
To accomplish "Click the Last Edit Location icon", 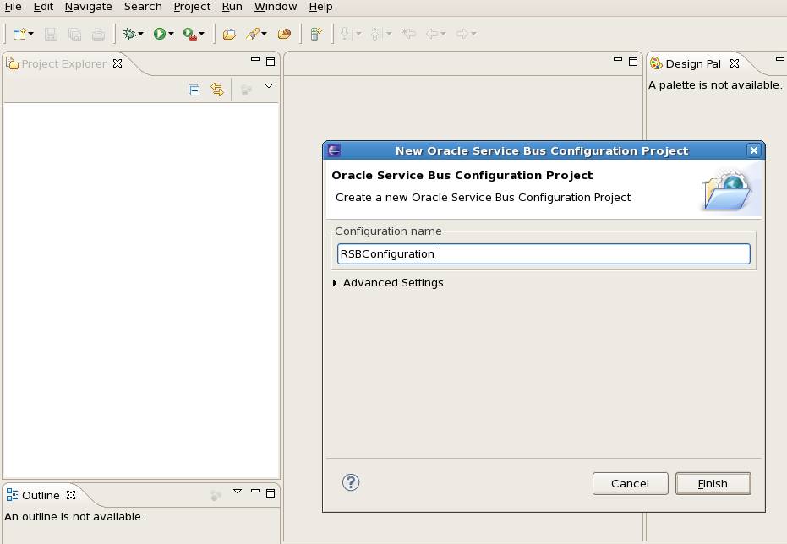I will pyautogui.click(x=409, y=34).
